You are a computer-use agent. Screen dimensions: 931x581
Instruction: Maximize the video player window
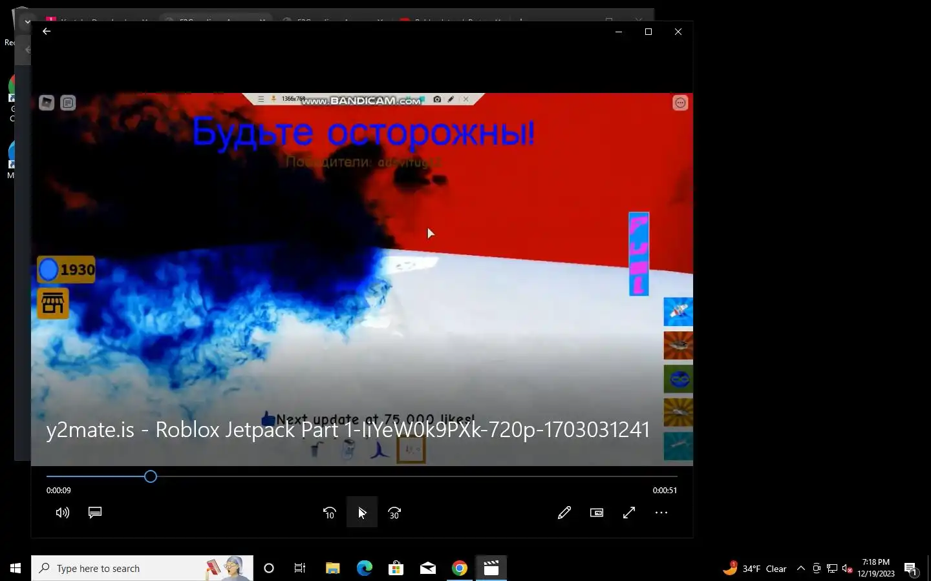pyautogui.click(x=648, y=32)
